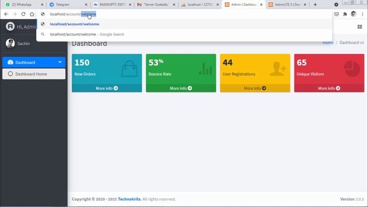Open More info on Unique Visitors card
The height and width of the screenshot is (207, 368).
(x=329, y=88)
